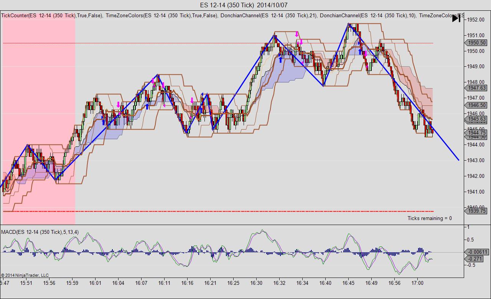
Task: Click the 16:04 time axis label
Action: pyautogui.click(x=118, y=283)
